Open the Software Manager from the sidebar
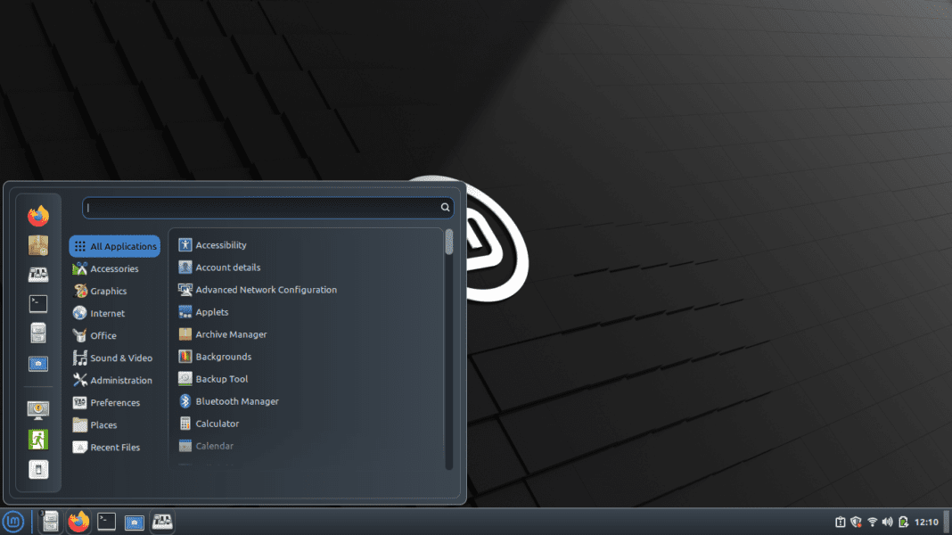The image size is (952, 535). 37,245
